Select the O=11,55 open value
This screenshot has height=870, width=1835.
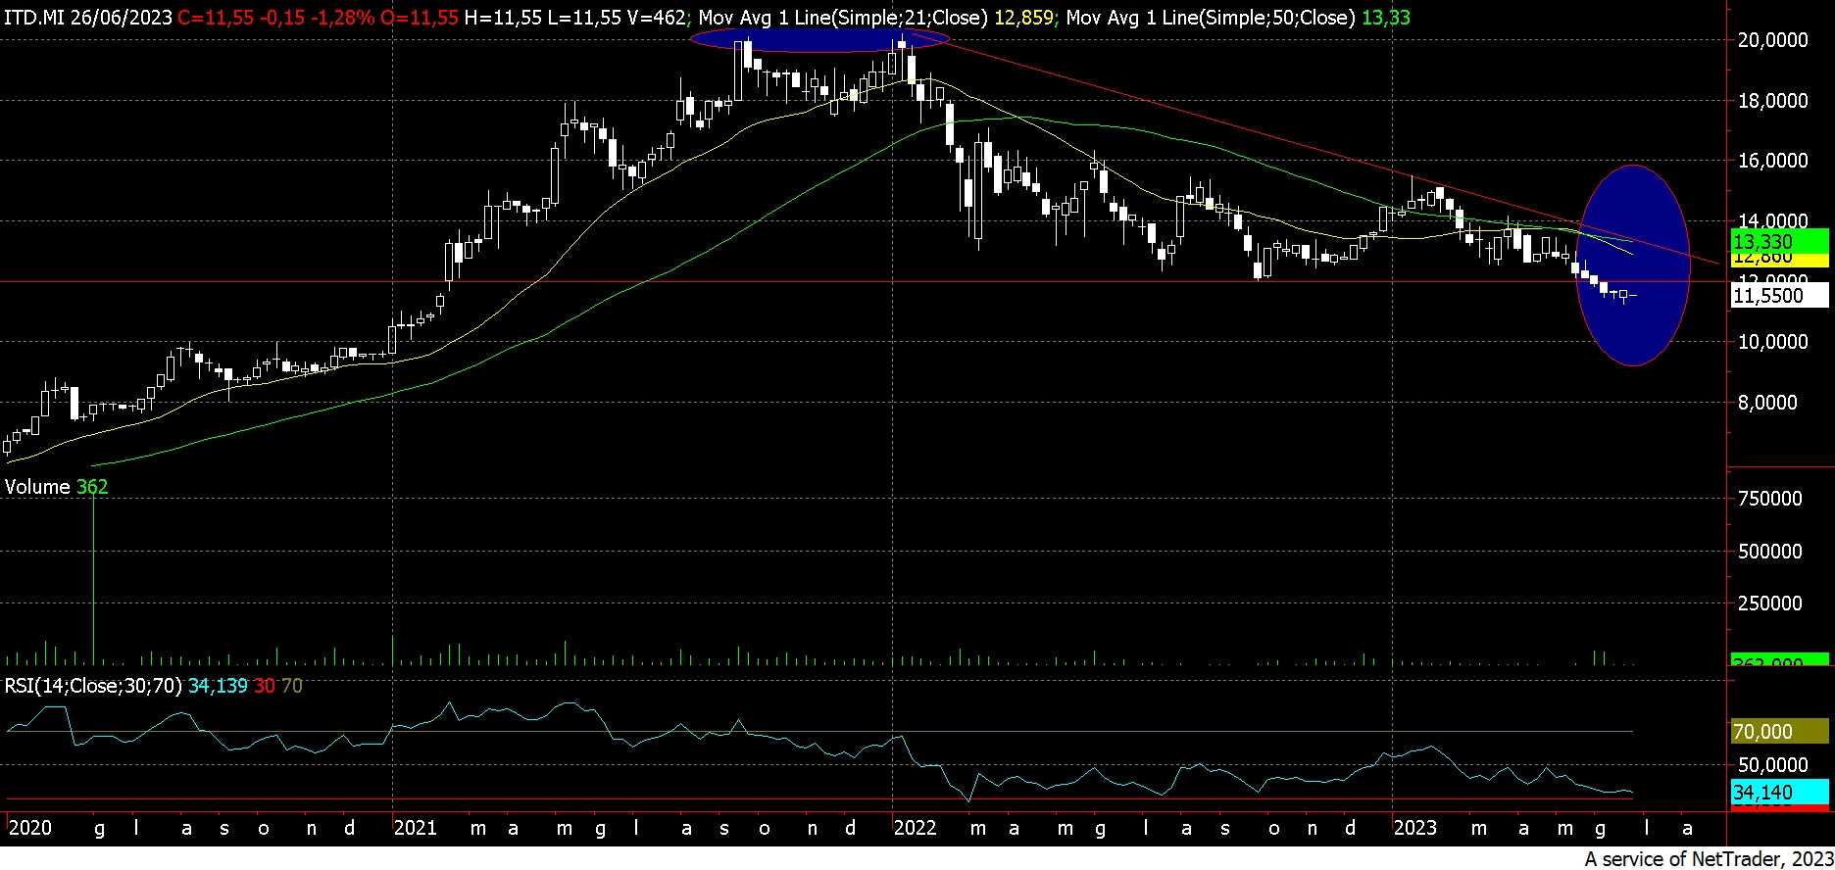[422, 18]
